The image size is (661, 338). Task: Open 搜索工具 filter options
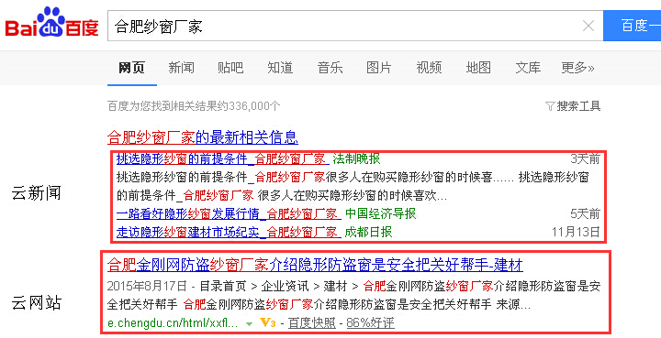(578, 106)
